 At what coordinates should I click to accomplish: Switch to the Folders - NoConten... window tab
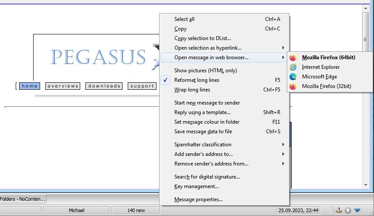23,199
